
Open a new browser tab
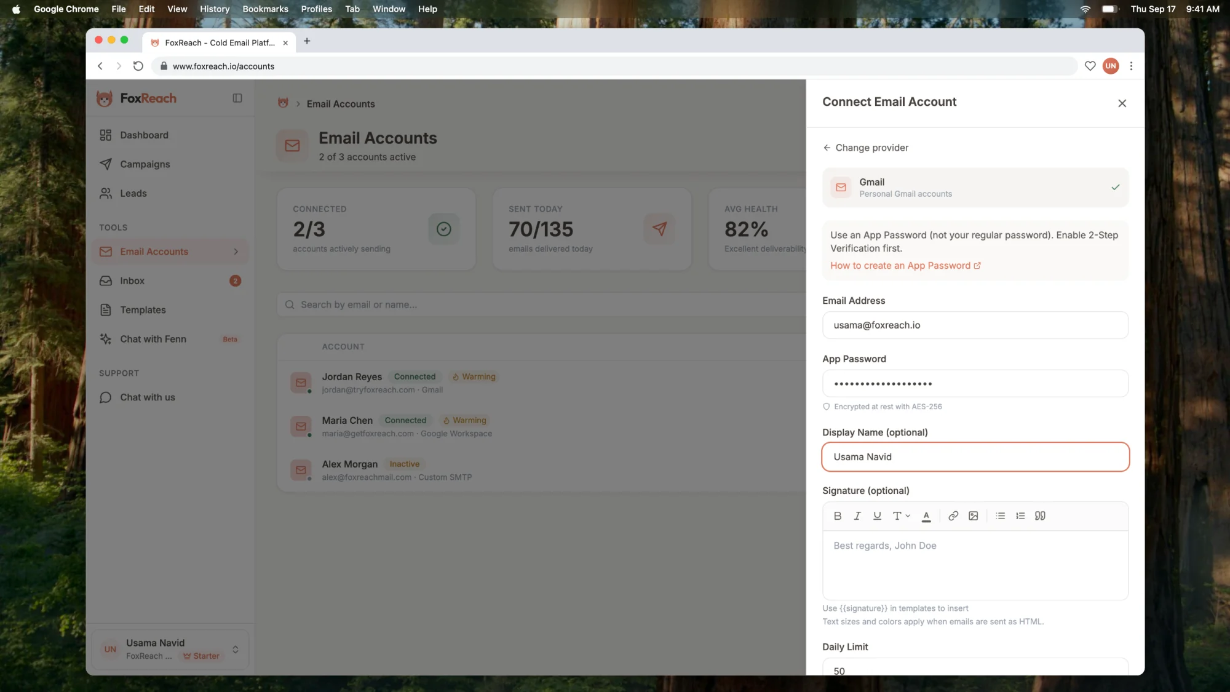[x=307, y=41]
